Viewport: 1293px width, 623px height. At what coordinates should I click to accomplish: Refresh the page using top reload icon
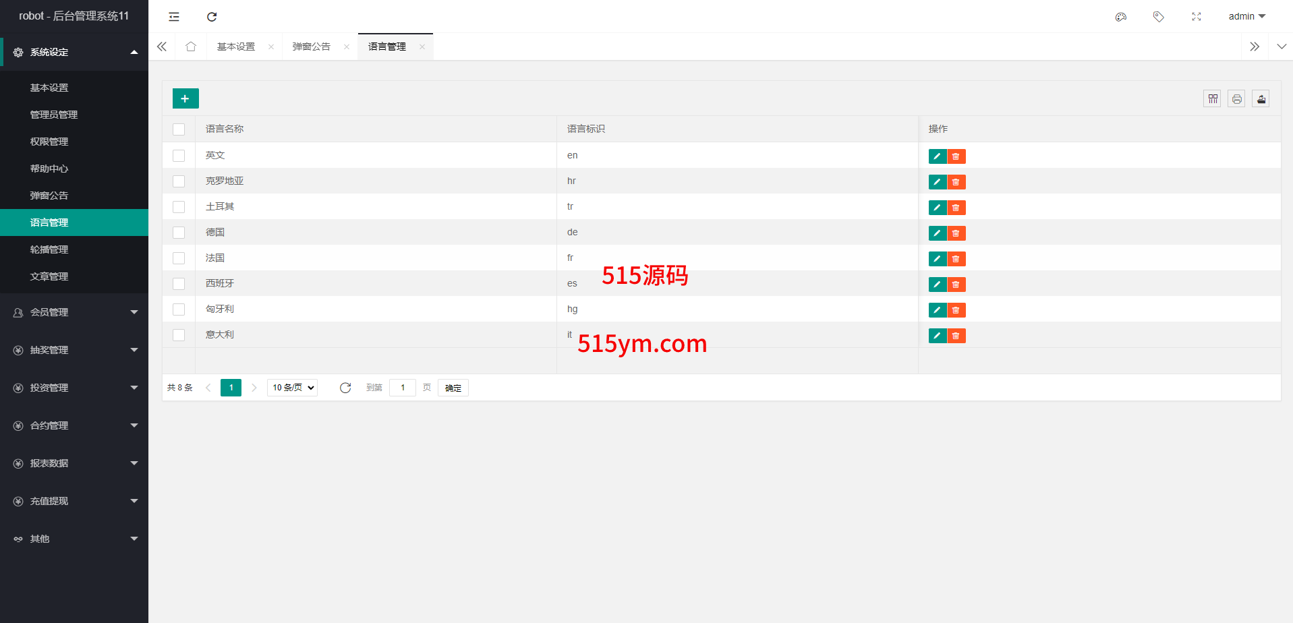[212, 17]
